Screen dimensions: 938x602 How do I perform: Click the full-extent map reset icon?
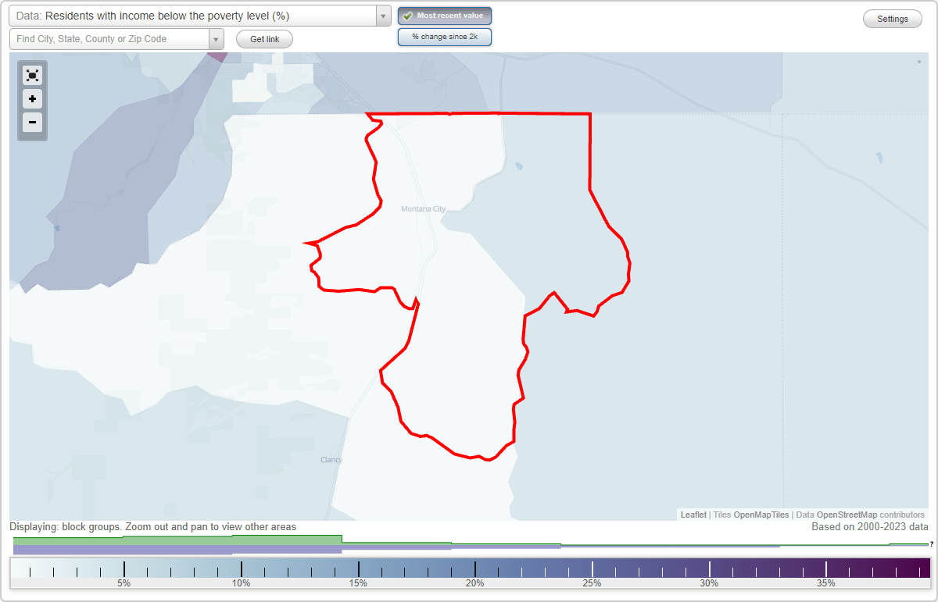pos(32,75)
